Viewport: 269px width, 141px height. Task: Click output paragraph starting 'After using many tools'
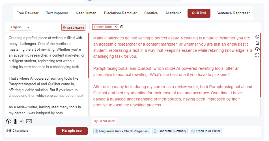(173, 96)
